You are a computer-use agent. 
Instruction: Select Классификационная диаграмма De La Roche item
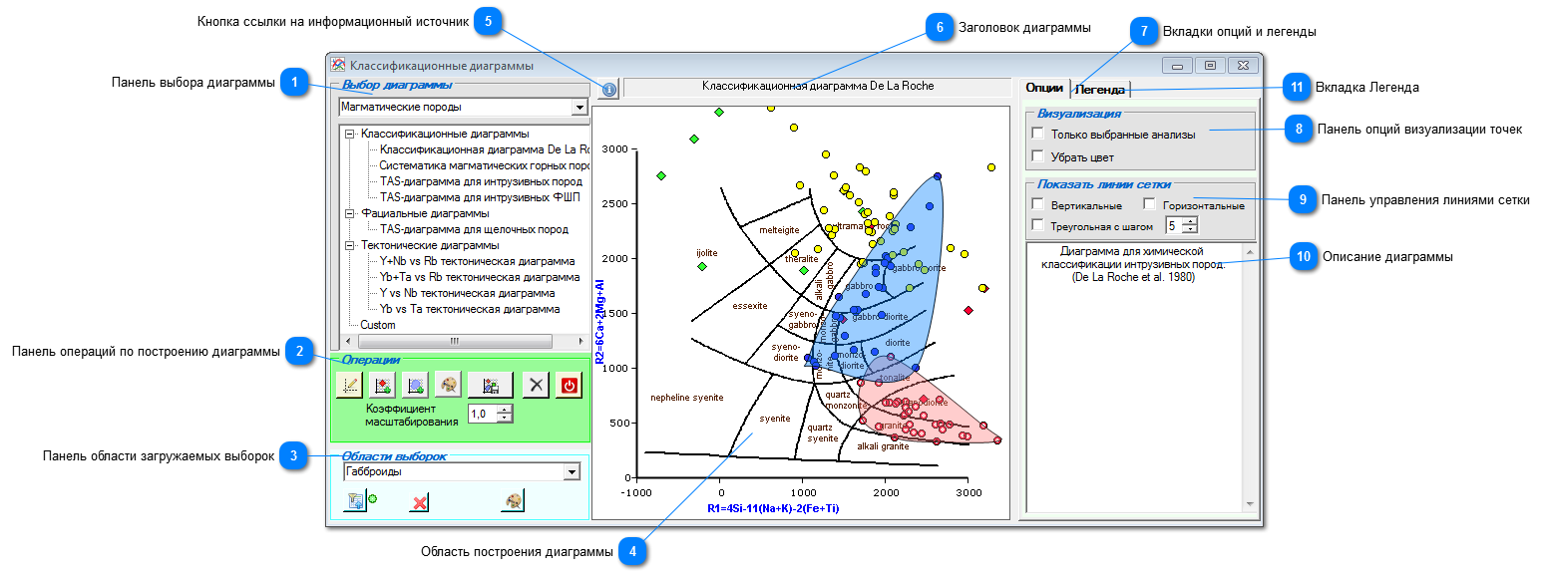[x=484, y=149]
